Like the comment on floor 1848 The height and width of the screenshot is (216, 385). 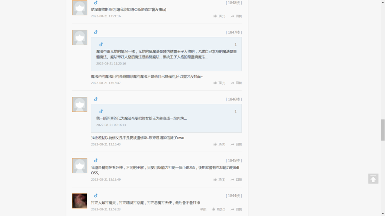click(219, 16)
